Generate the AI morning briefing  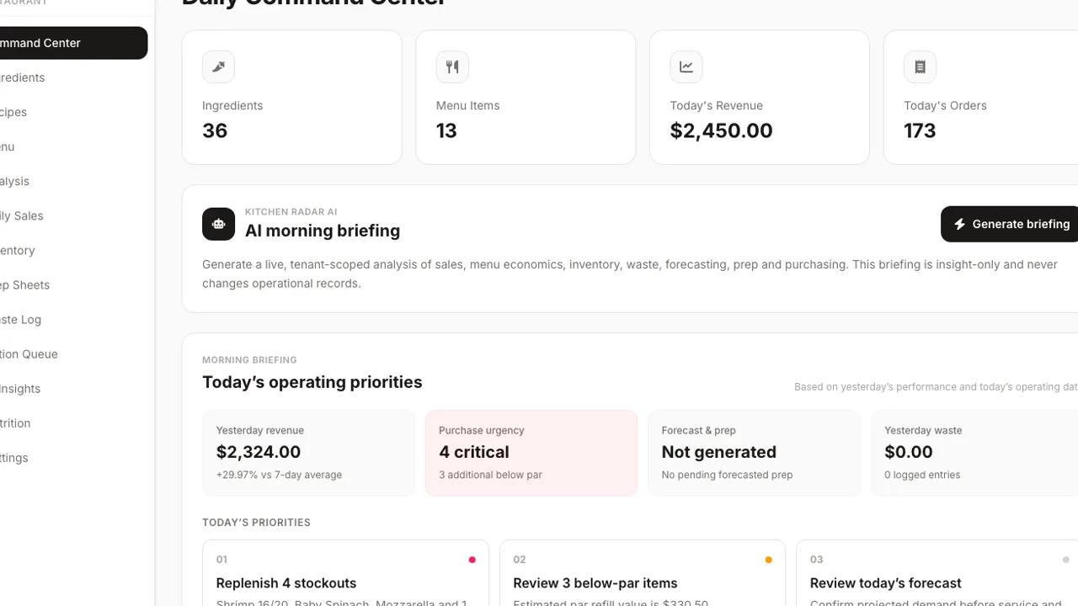1010,224
